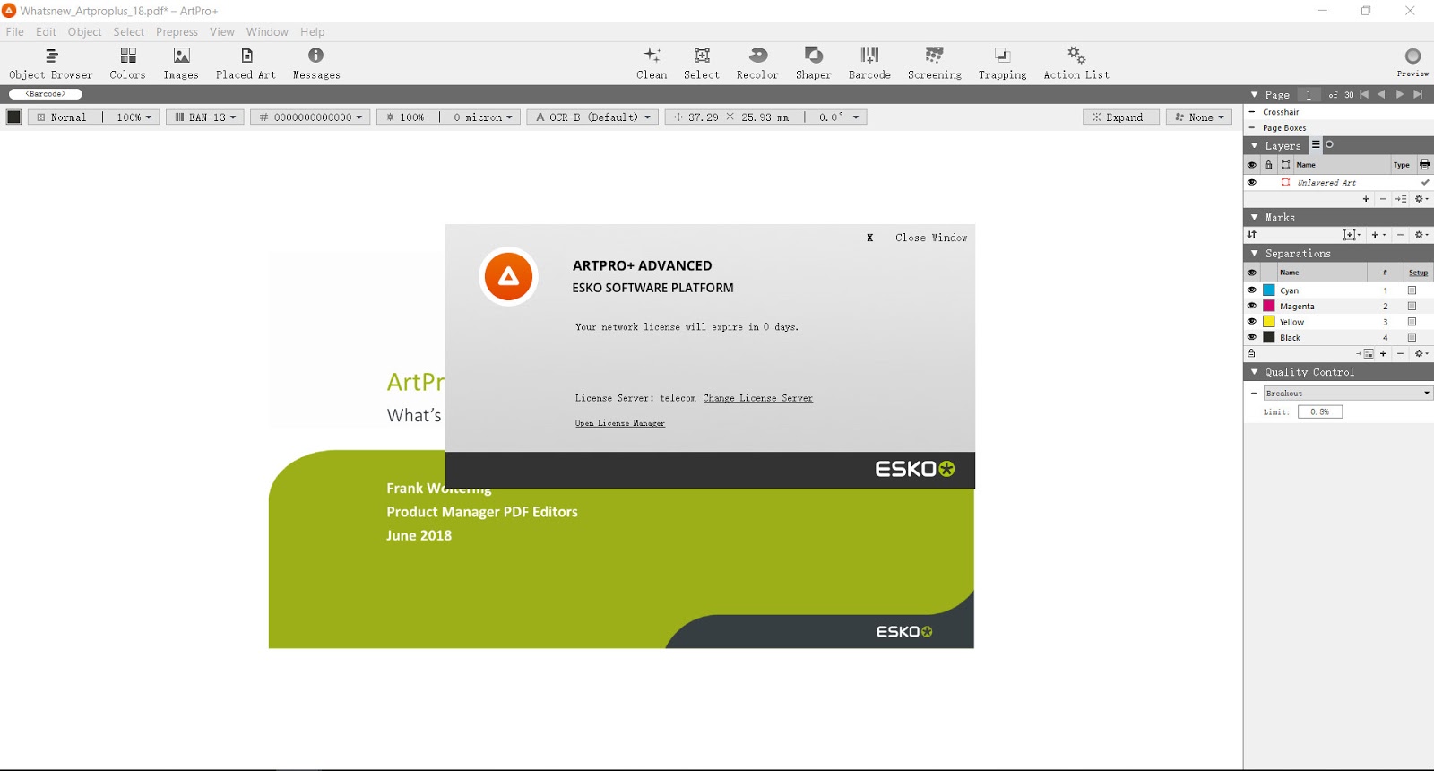This screenshot has height=771, width=1434.
Task: Open the File menu
Action: coord(15,31)
